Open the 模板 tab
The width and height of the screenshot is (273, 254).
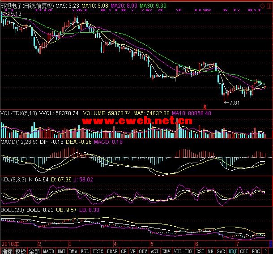pyautogui.click(x=21, y=251)
